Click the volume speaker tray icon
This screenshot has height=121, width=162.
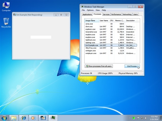[x=146, y=118]
